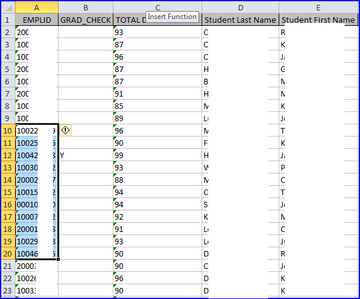The width and height of the screenshot is (360, 299).
Task: Select row 23 header
Action: pyautogui.click(x=8, y=290)
